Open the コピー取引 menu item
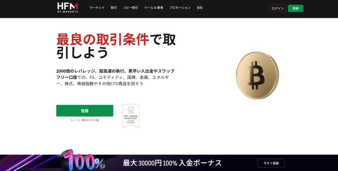This screenshot has width=338, height=171. [130, 8]
